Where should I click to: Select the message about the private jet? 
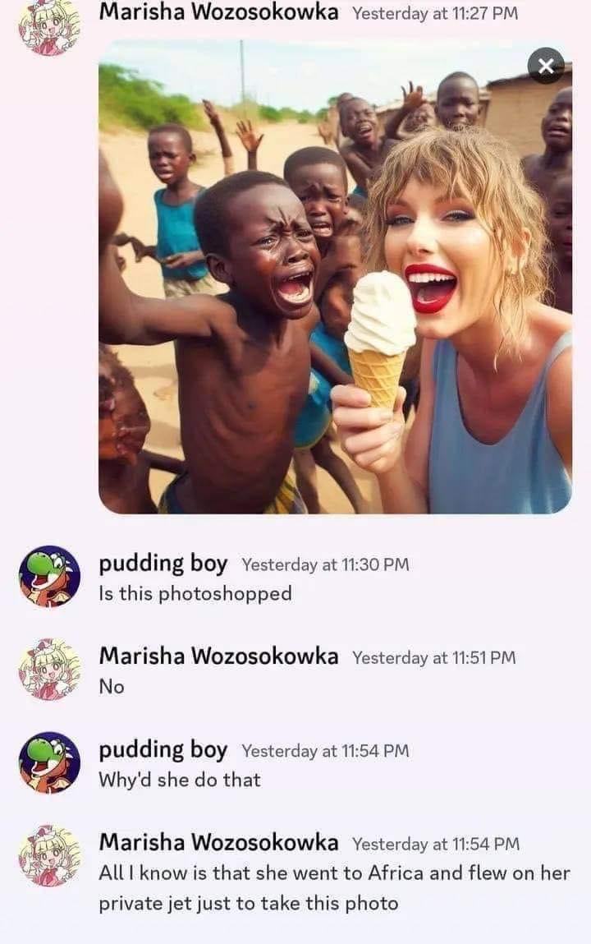[334, 888]
